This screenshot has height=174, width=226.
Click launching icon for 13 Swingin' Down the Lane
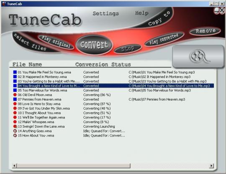click(x=15, y=126)
